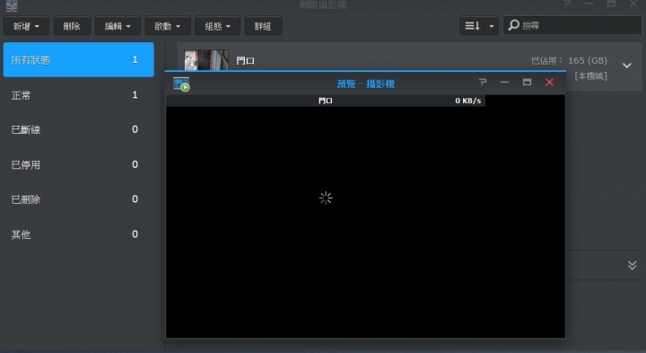This screenshot has width=646, height=353.
Task: Click the search magnifier icon
Action: click(x=513, y=25)
